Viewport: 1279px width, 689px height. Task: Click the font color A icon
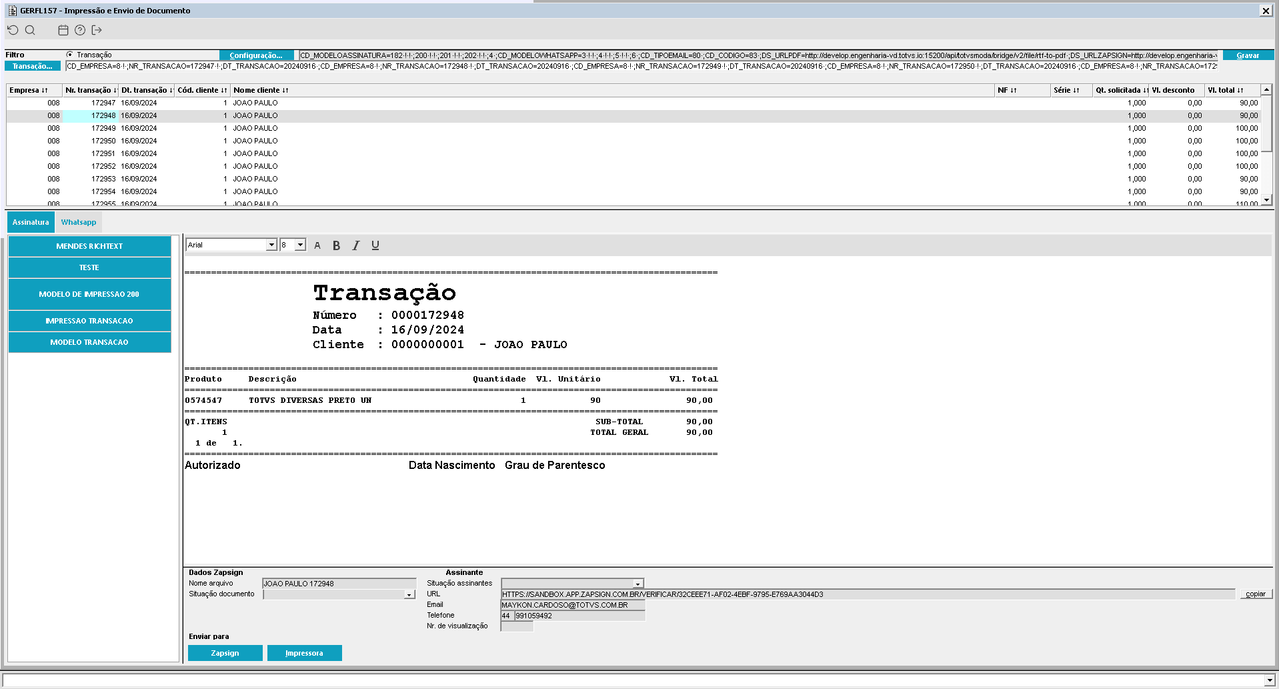point(317,245)
